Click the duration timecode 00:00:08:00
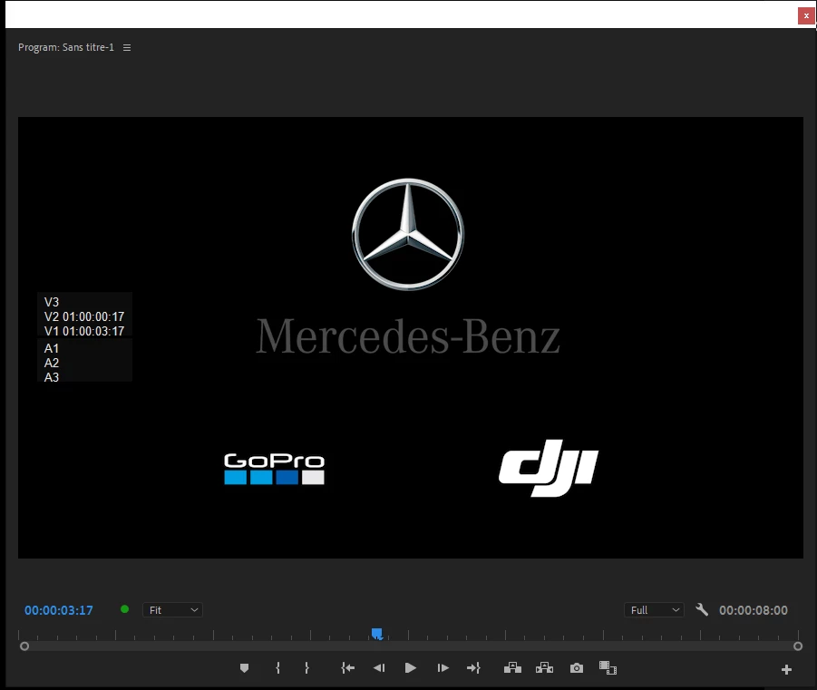This screenshot has height=690, width=817. click(754, 610)
